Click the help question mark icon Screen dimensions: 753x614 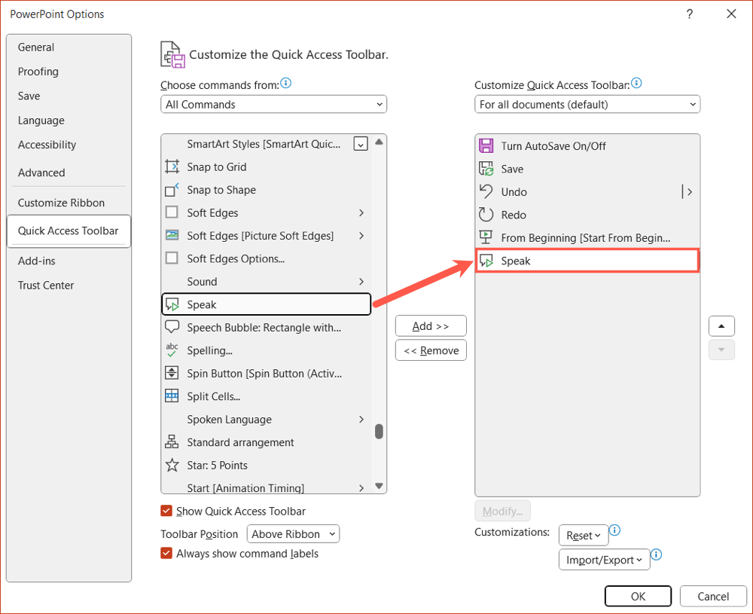(x=690, y=14)
